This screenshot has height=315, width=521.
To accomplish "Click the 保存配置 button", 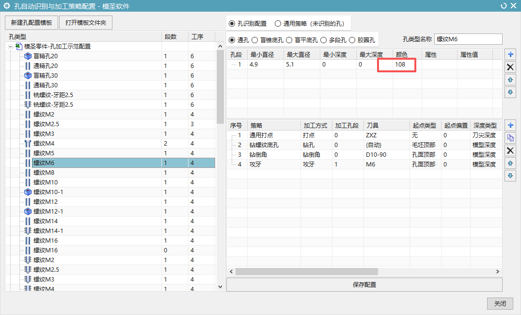I will [x=364, y=285].
